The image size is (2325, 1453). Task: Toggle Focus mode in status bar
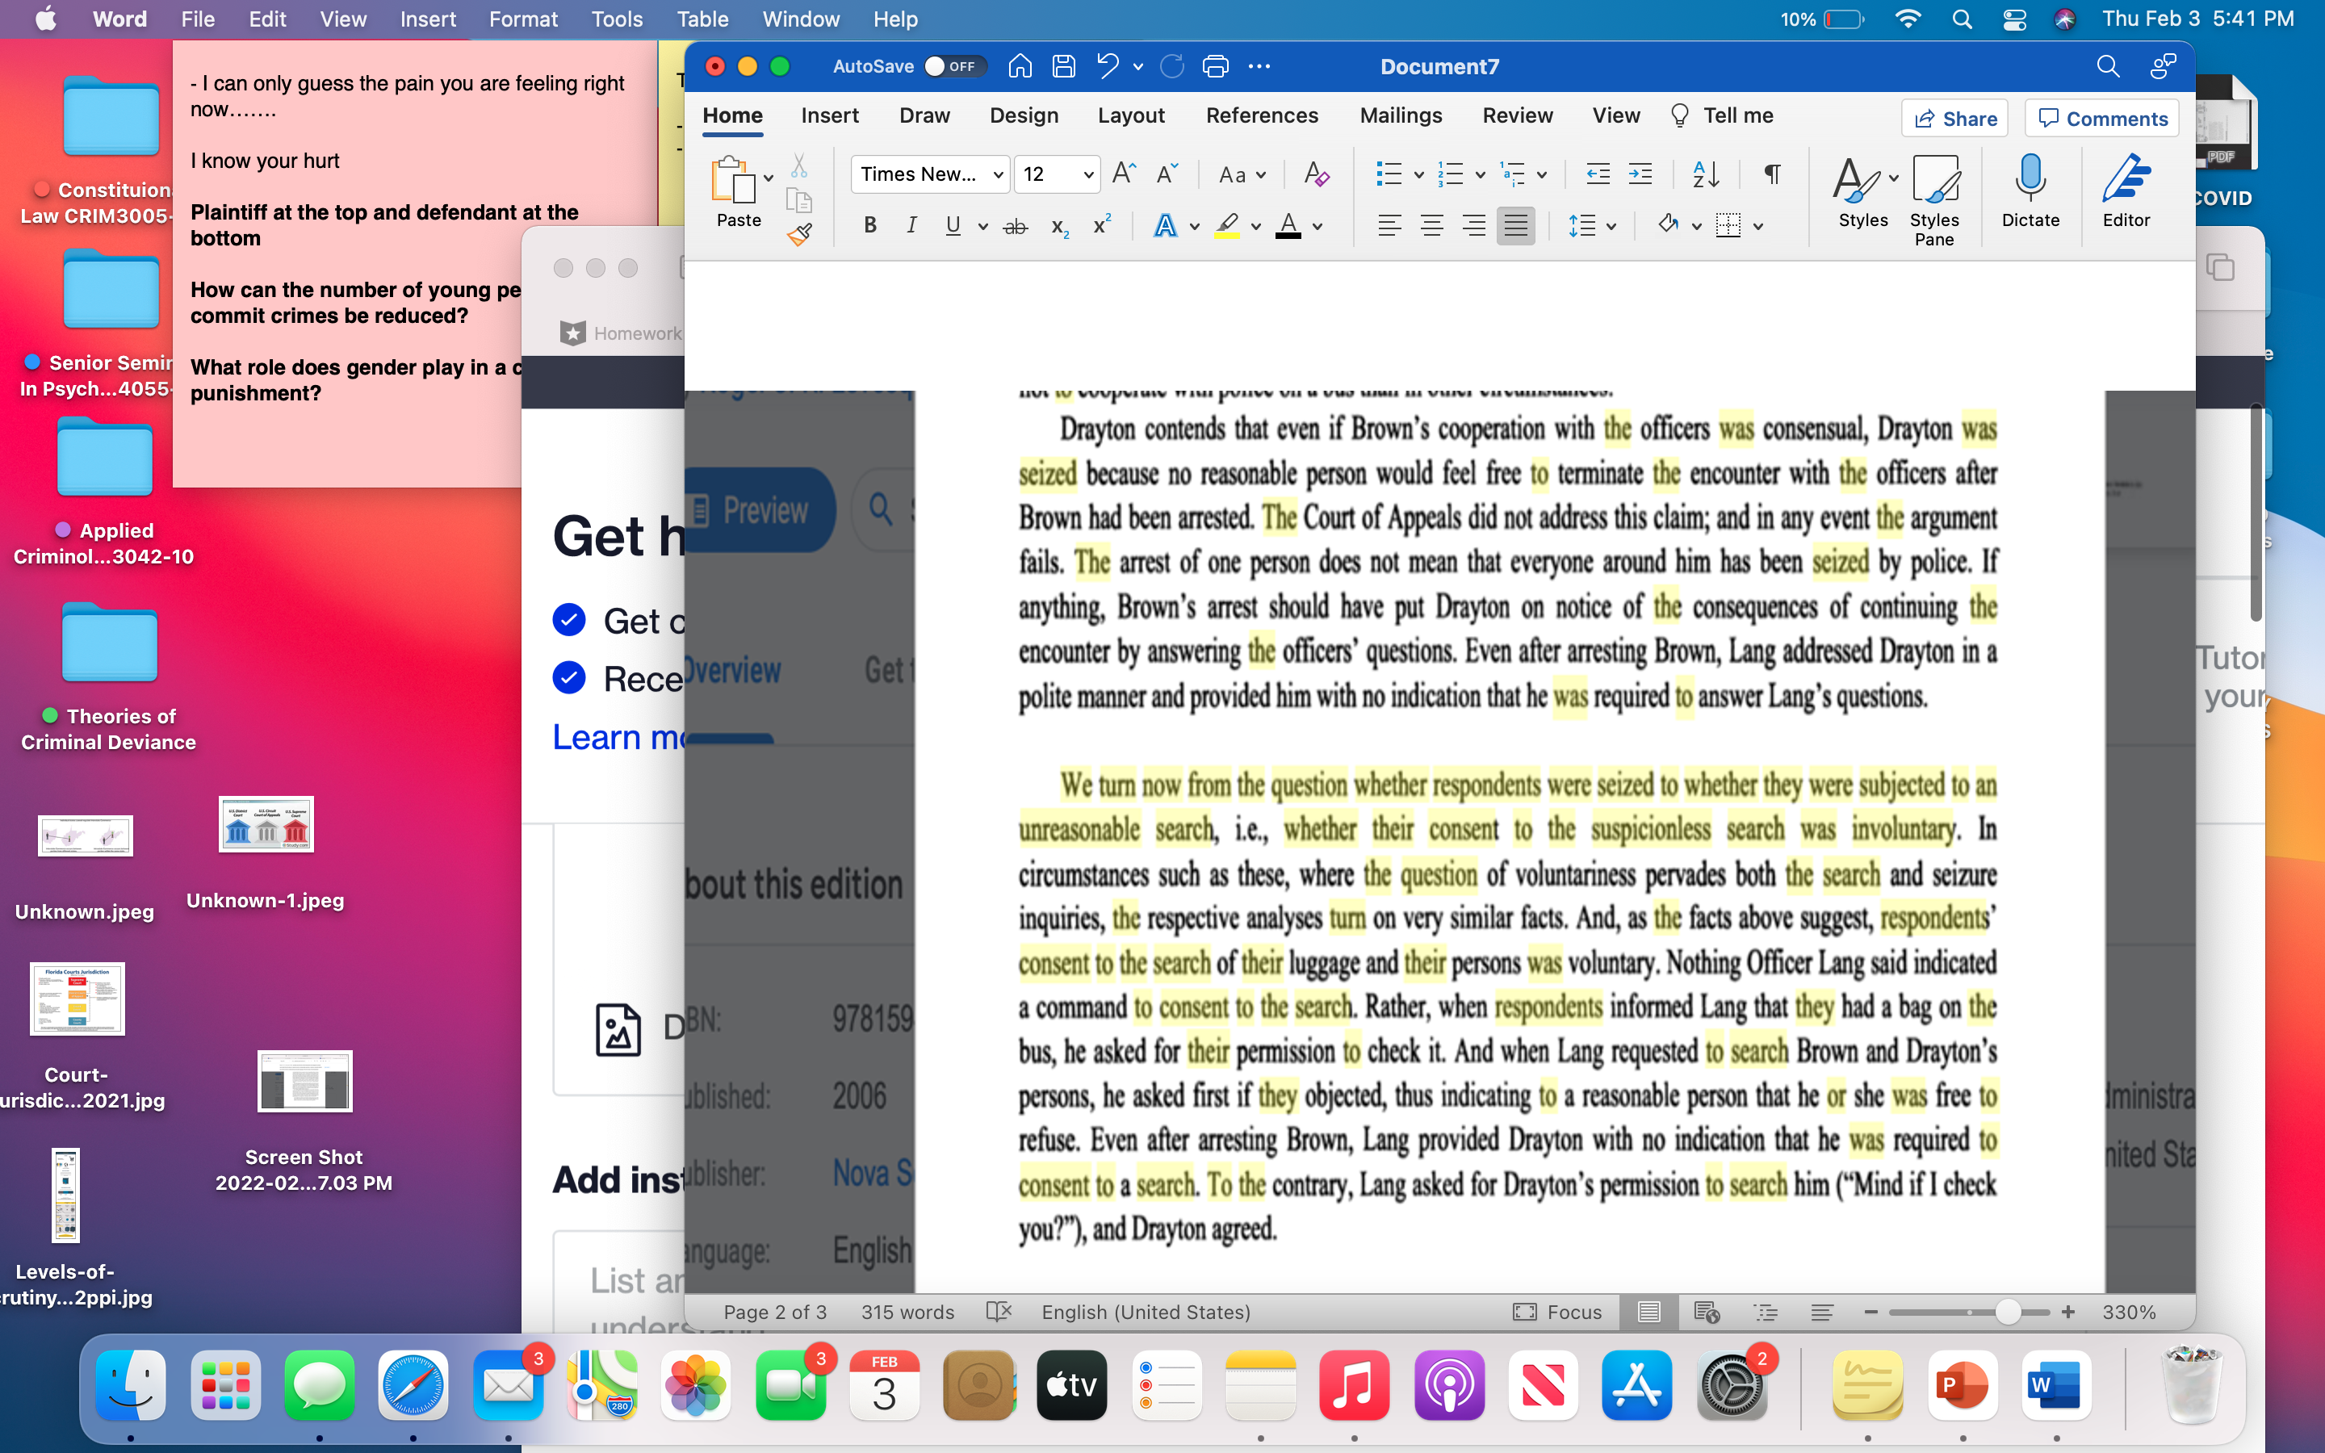point(1557,1312)
